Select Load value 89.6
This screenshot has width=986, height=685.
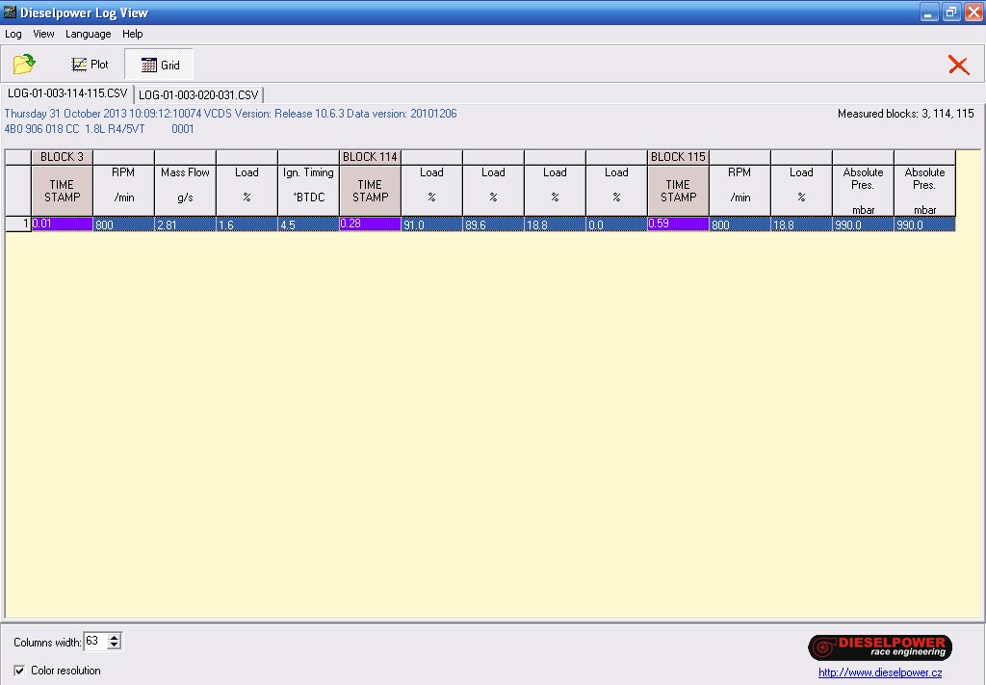click(x=493, y=224)
